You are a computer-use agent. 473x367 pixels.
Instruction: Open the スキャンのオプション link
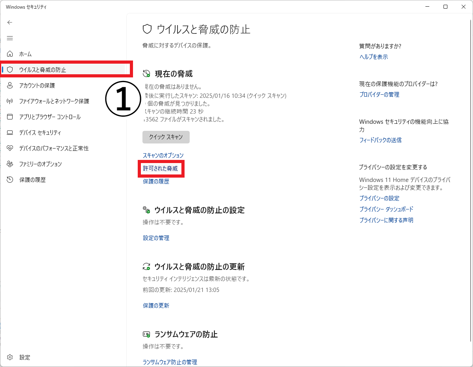(163, 156)
